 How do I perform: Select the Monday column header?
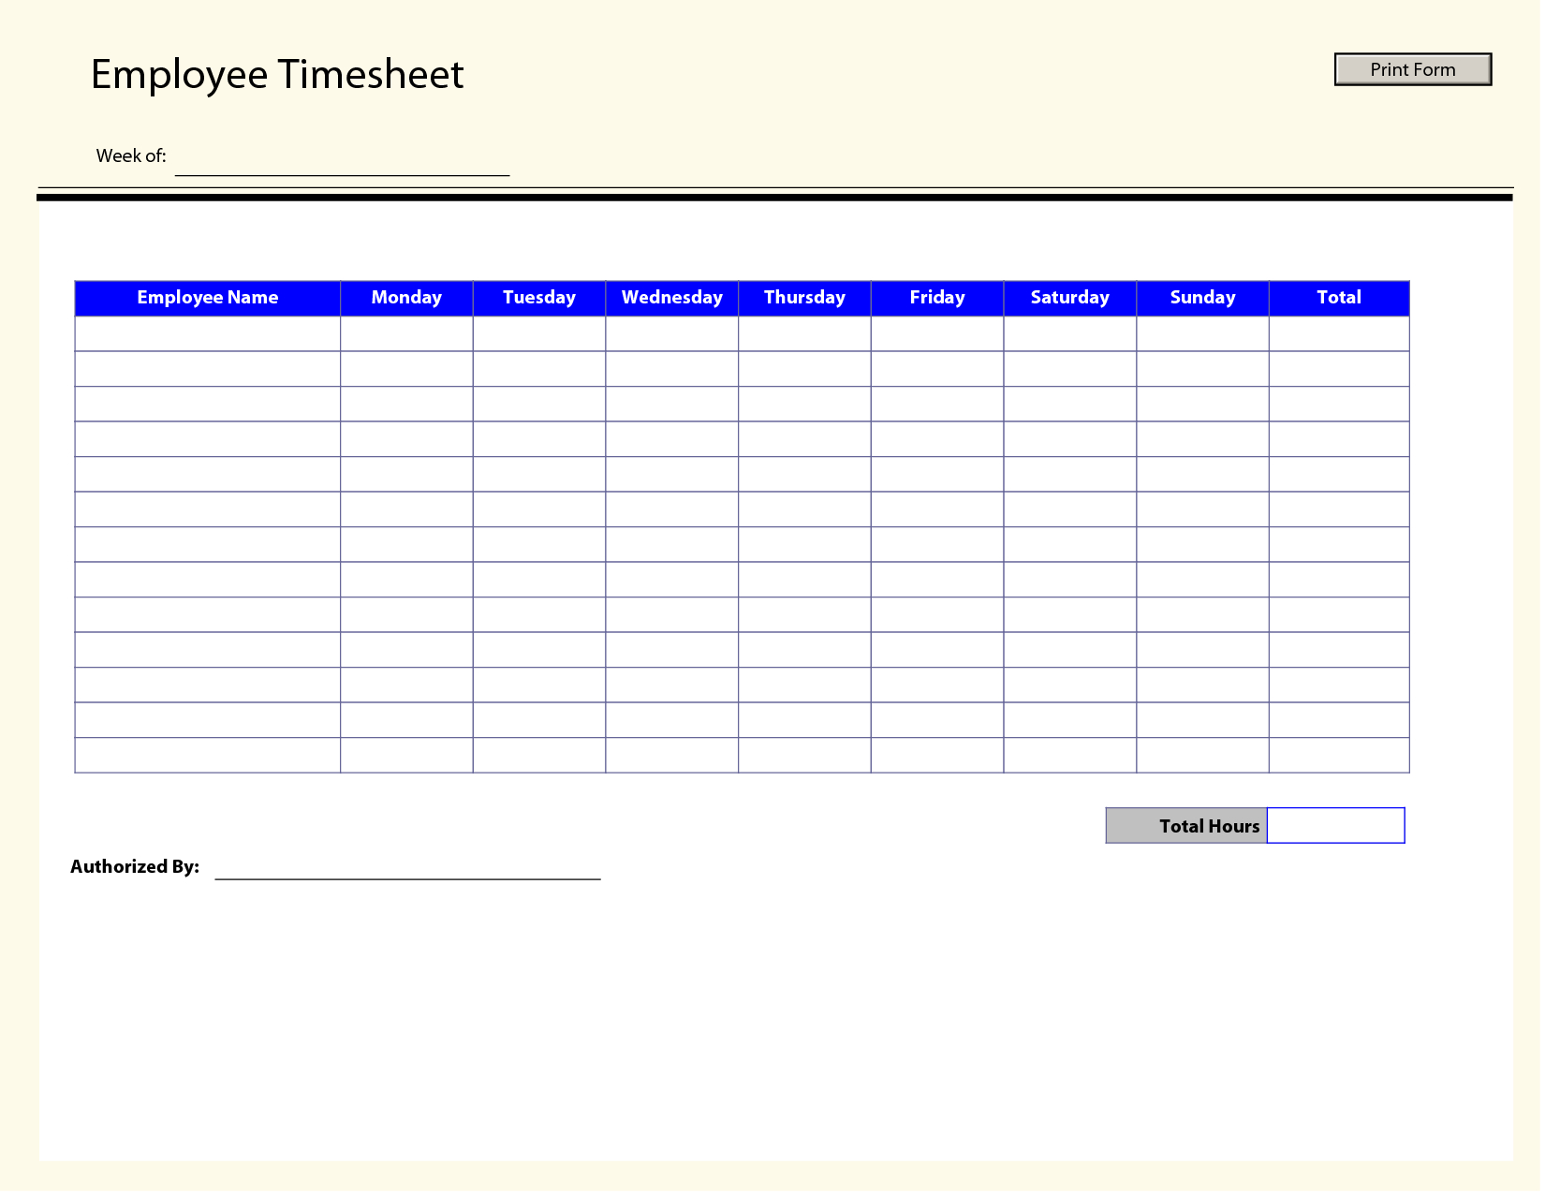406,297
